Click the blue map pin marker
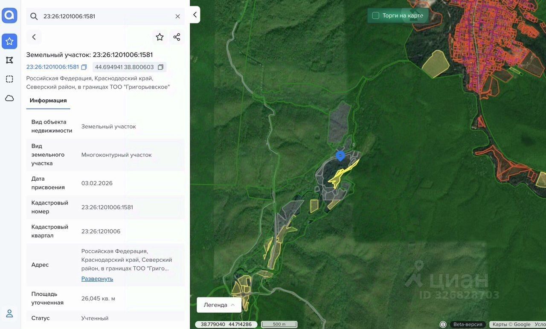This screenshot has height=329, width=546. click(340, 156)
